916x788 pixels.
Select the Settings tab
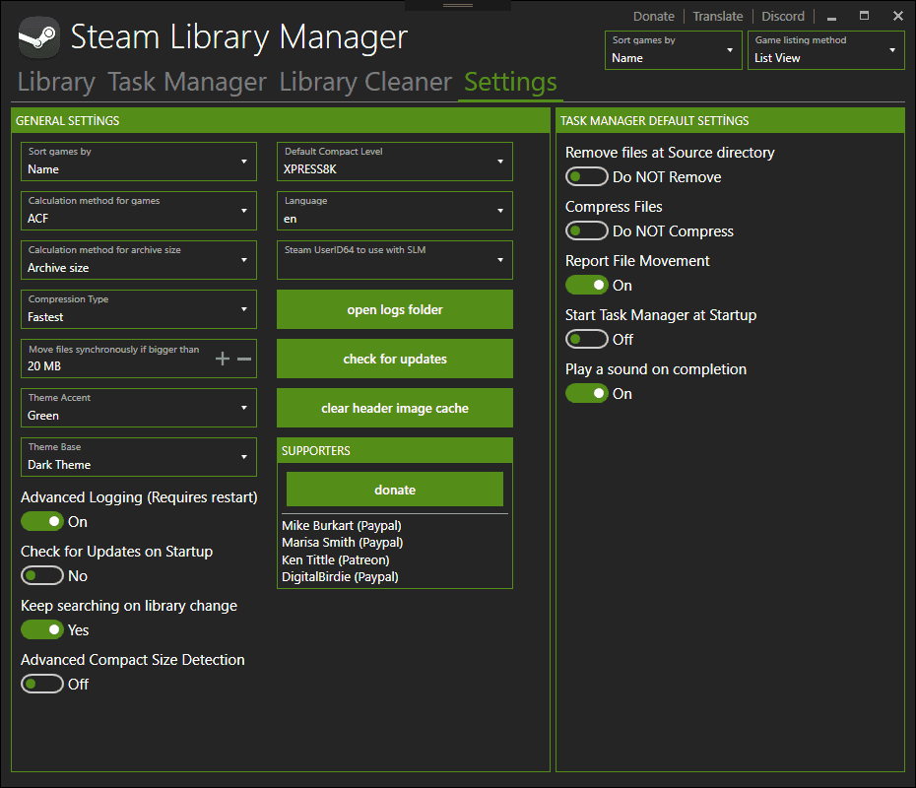(510, 83)
